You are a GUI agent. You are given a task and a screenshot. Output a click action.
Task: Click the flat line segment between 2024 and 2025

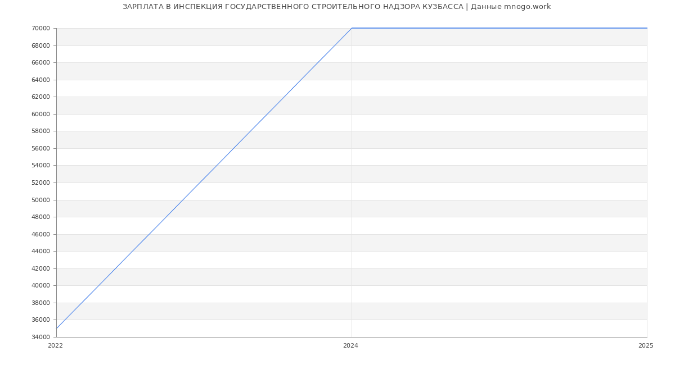coord(499,28)
